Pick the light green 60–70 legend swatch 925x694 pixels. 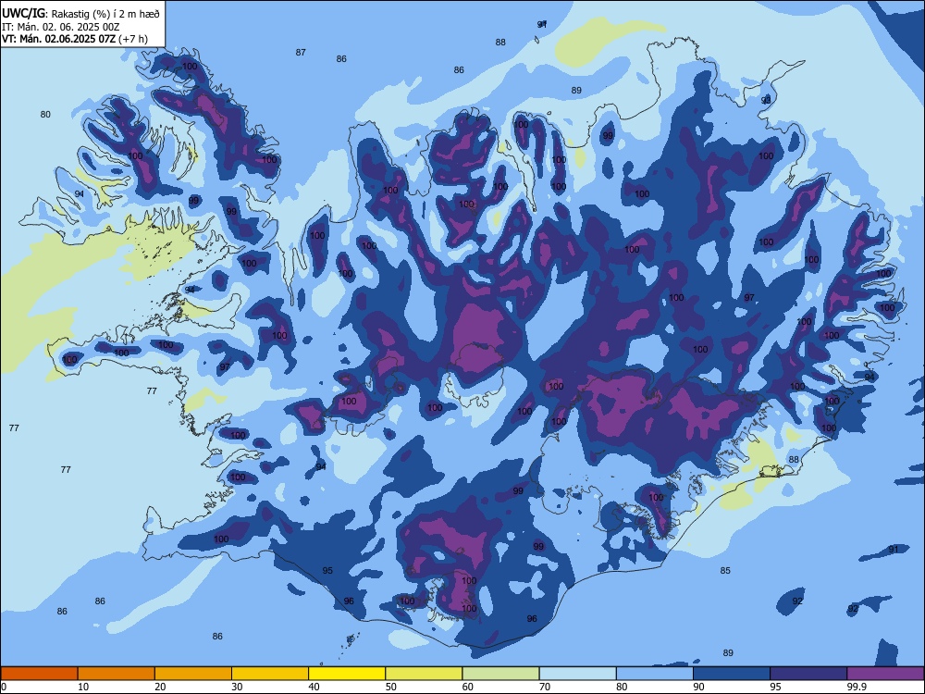pyautogui.click(x=500, y=674)
